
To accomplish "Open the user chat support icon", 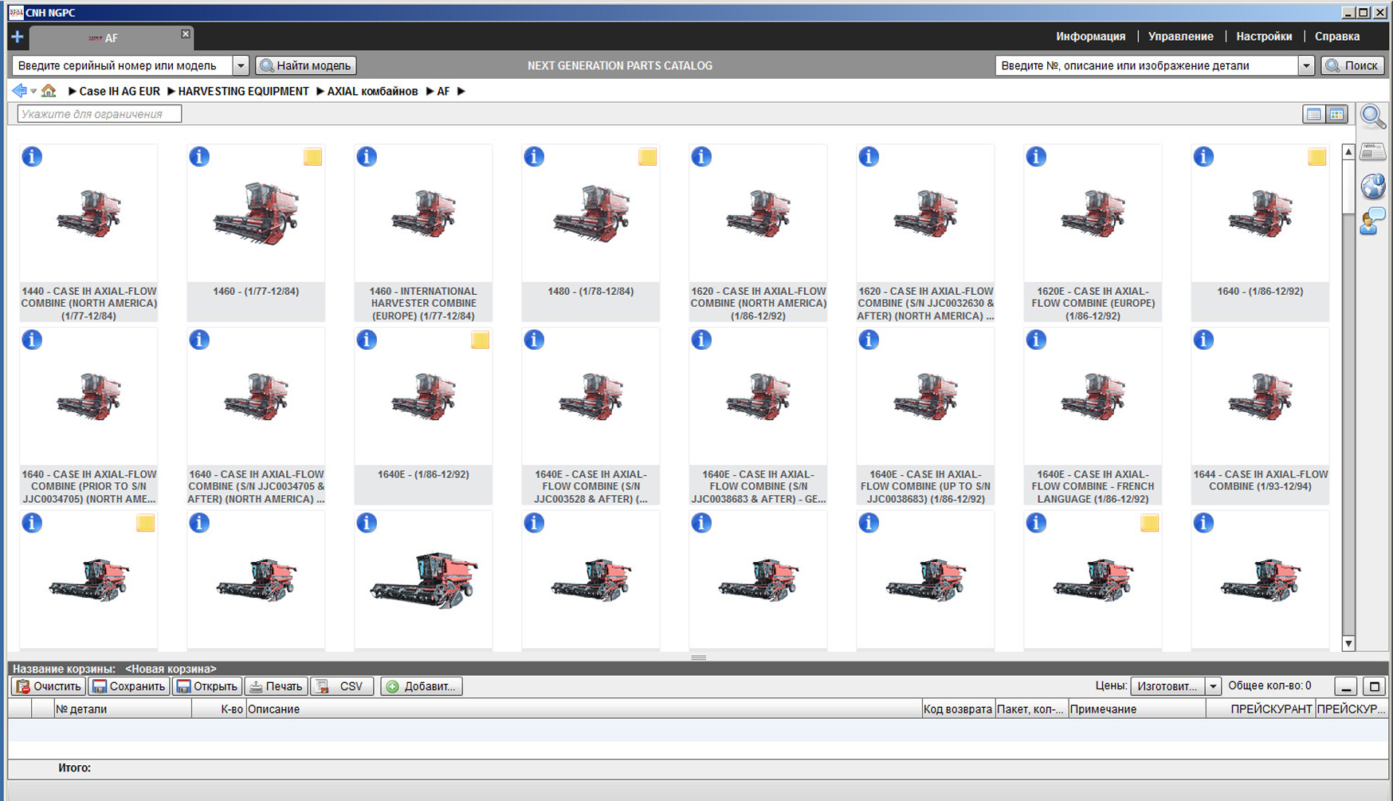I will pyautogui.click(x=1372, y=221).
